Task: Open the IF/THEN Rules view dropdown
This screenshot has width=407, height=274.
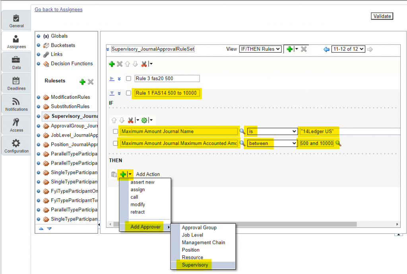Action: (260, 49)
